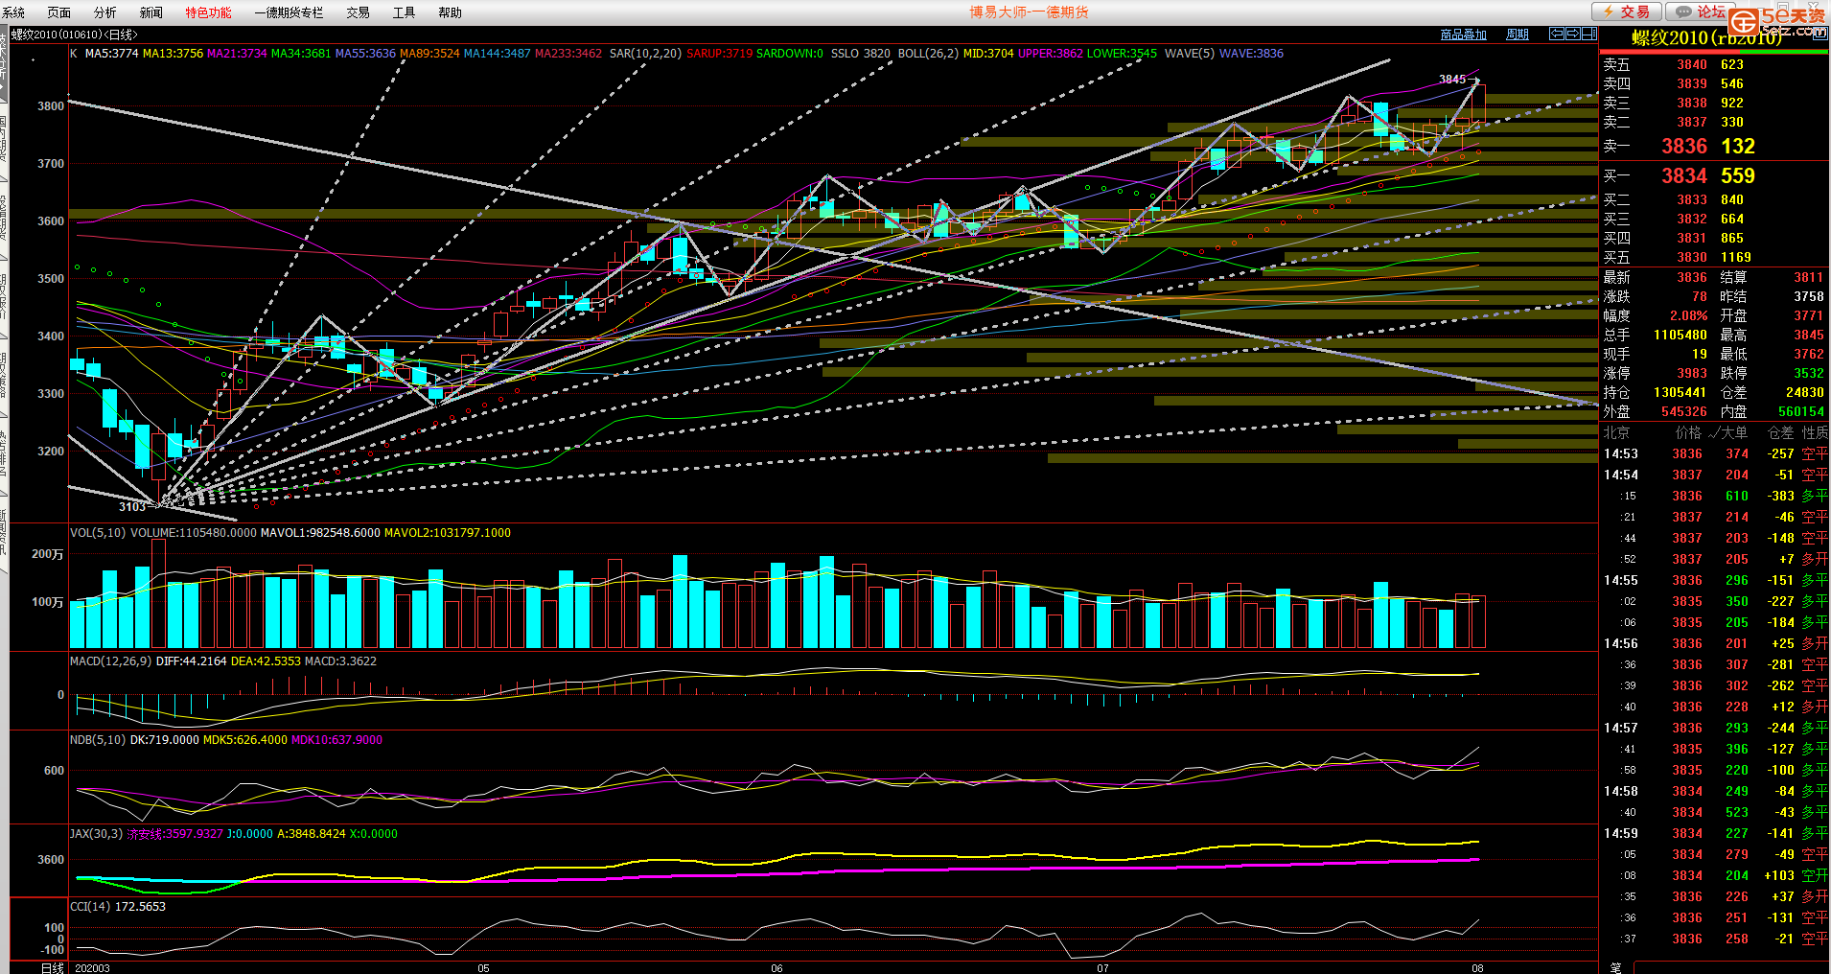Screen dimensions: 1831x974
Task: Toggle the 大单 filter in tick header
Action: click(x=1728, y=433)
